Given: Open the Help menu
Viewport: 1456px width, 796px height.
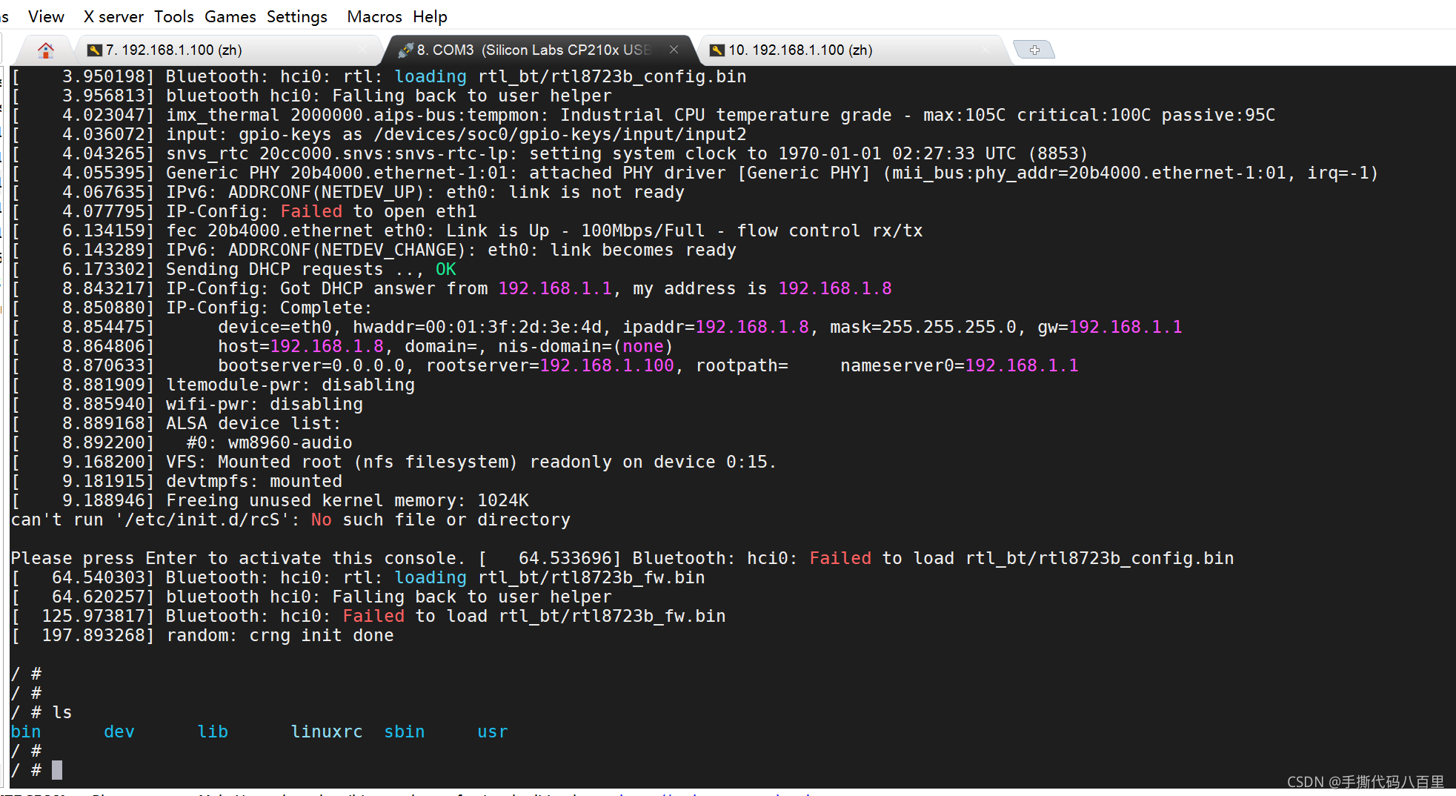Looking at the screenshot, I should [x=431, y=16].
